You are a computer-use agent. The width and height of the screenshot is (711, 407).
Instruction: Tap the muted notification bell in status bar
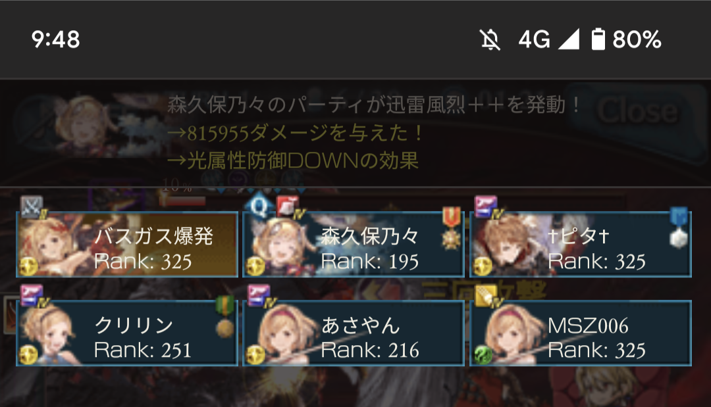pyautogui.click(x=490, y=39)
